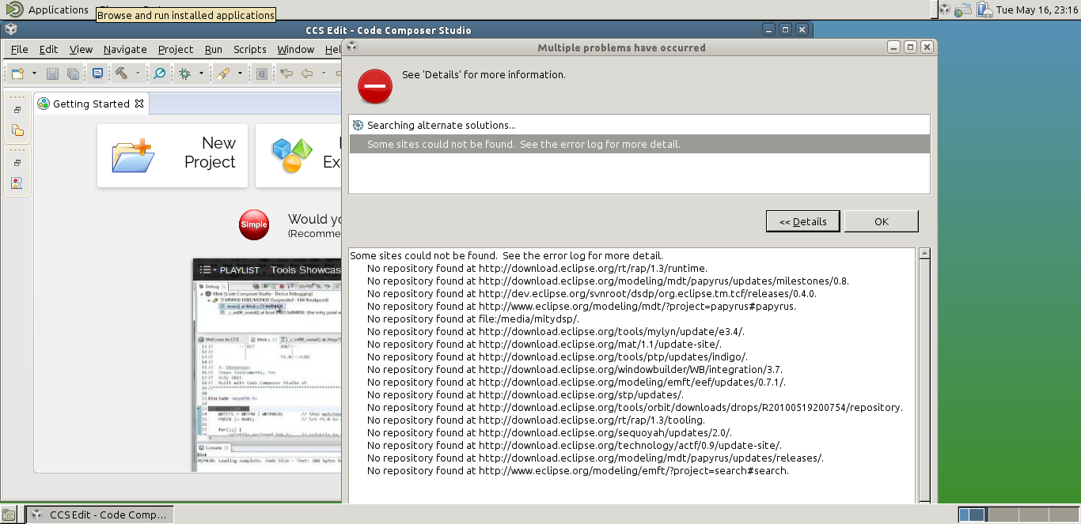Image resolution: width=1081 pixels, height=524 pixels.
Task: Open the Edit menu
Action: (x=48, y=49)
